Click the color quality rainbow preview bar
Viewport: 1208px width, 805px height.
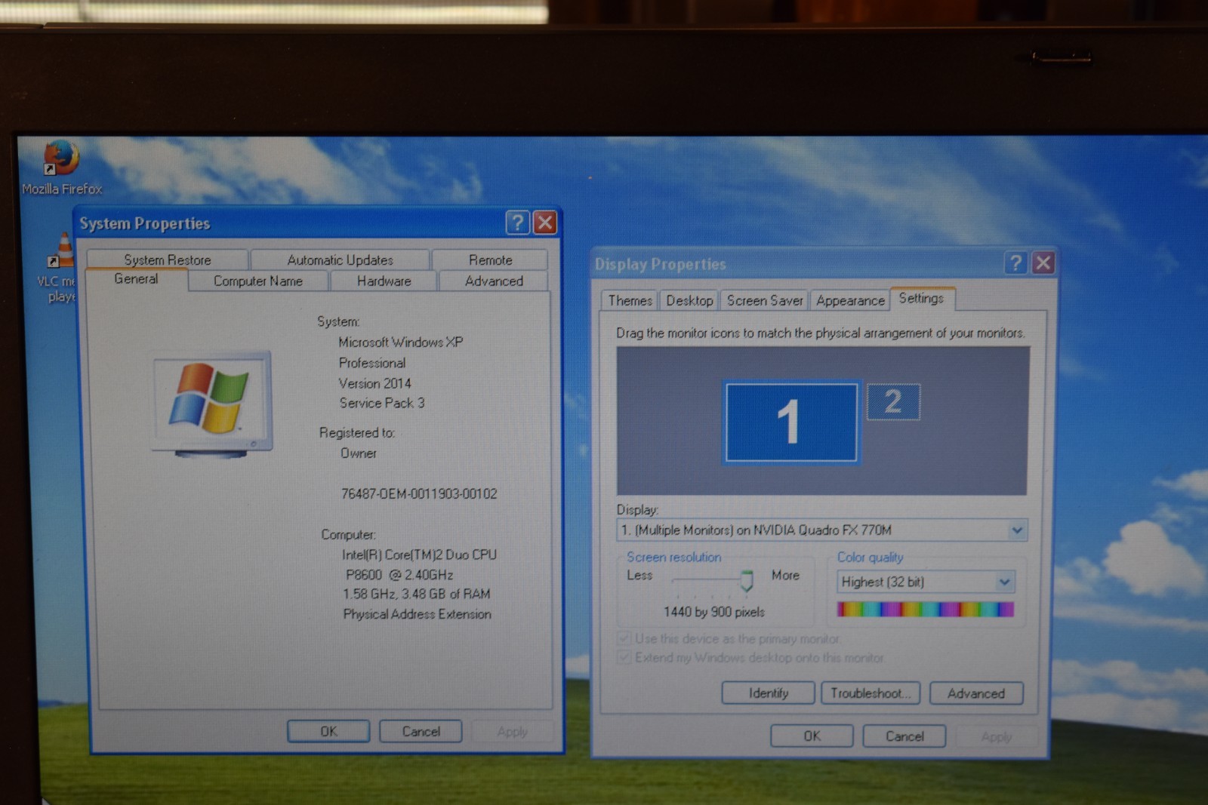click(x=926, y=610)
